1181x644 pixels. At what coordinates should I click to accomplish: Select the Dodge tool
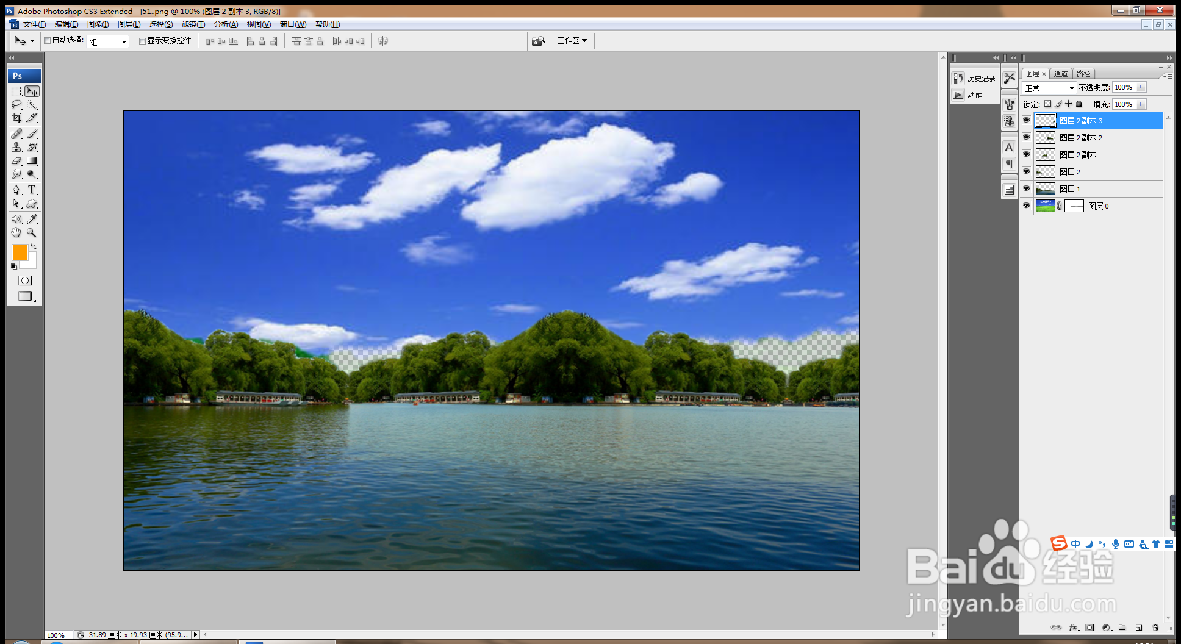(x=32, y=174)
